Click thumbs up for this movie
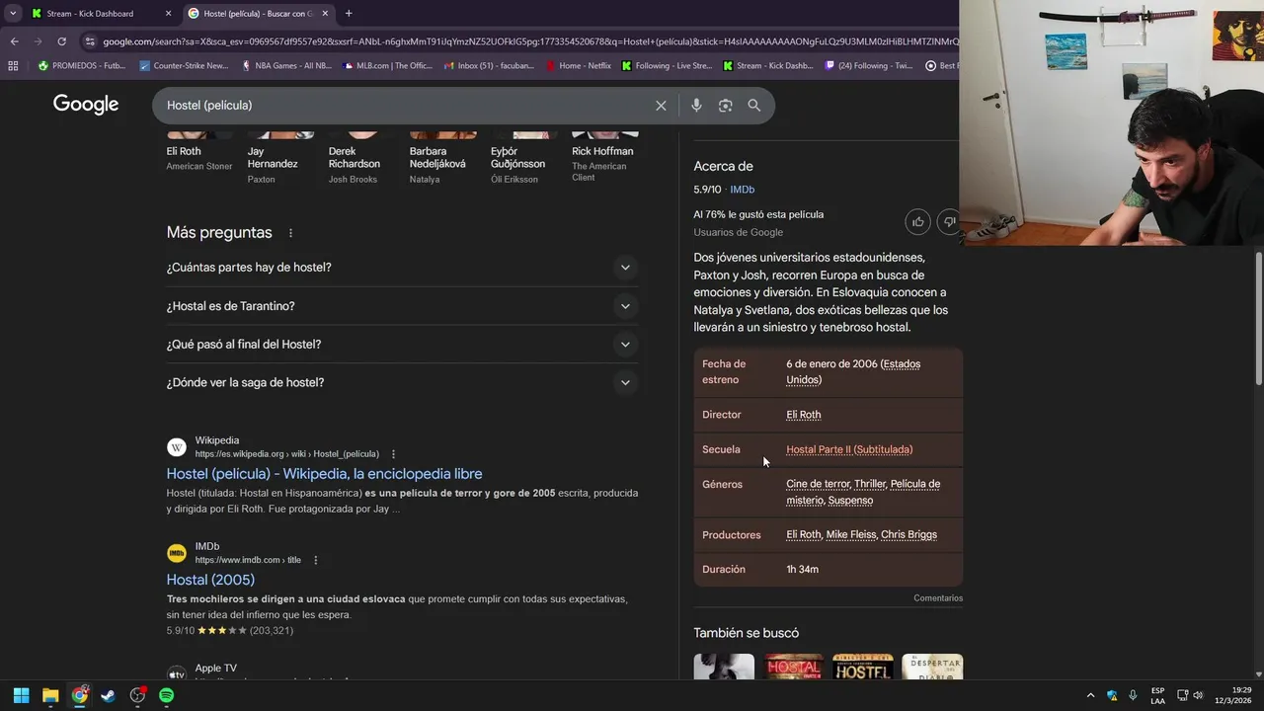The width and height of the screenshot is (1264, 711). (x=918, y=222)
